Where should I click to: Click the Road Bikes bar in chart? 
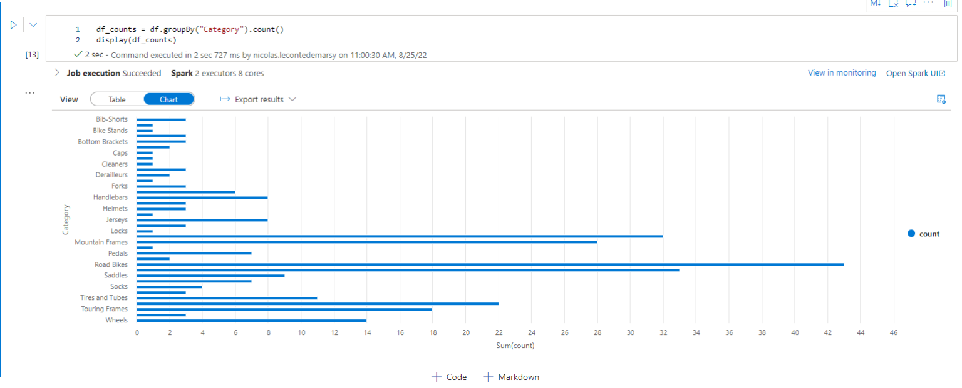pyautogui.click(x=490, y=264)
